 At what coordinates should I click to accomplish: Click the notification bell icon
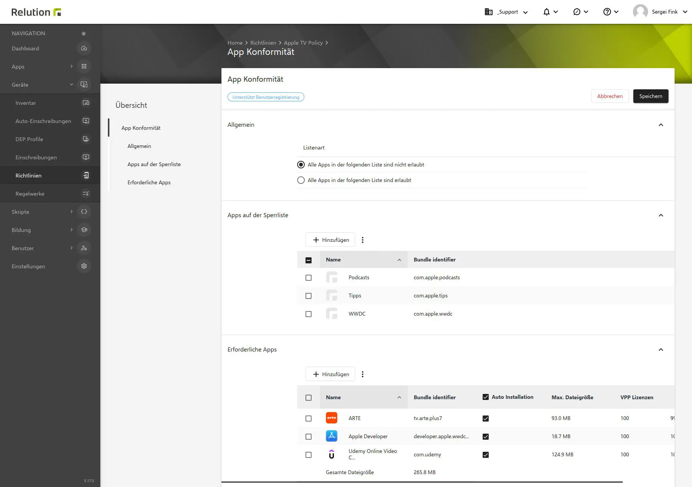[x=546, y=12]
